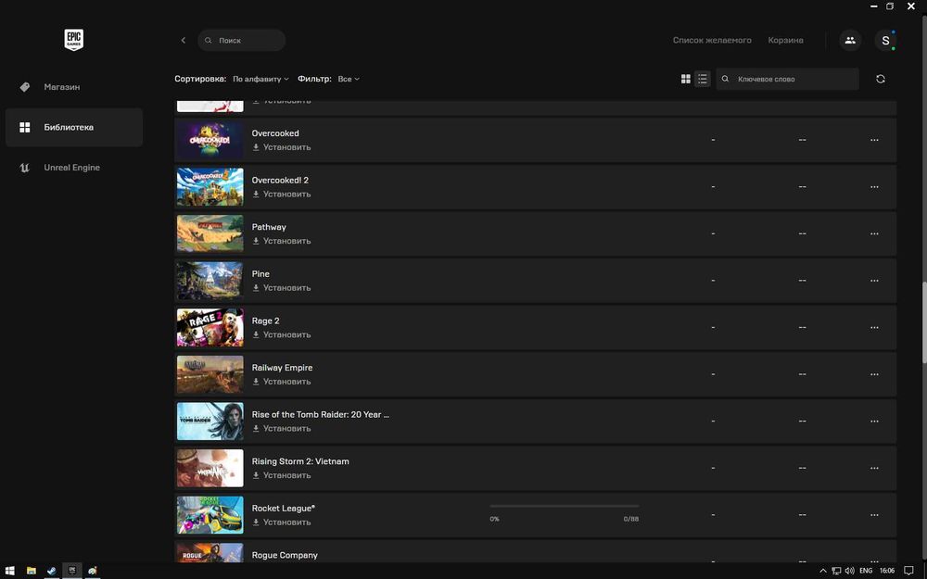The height and width of the screenshot is (579, 927).
Task: Click the Rise of the Tomb Raider thumbnail
Action: tap(210, 422)
